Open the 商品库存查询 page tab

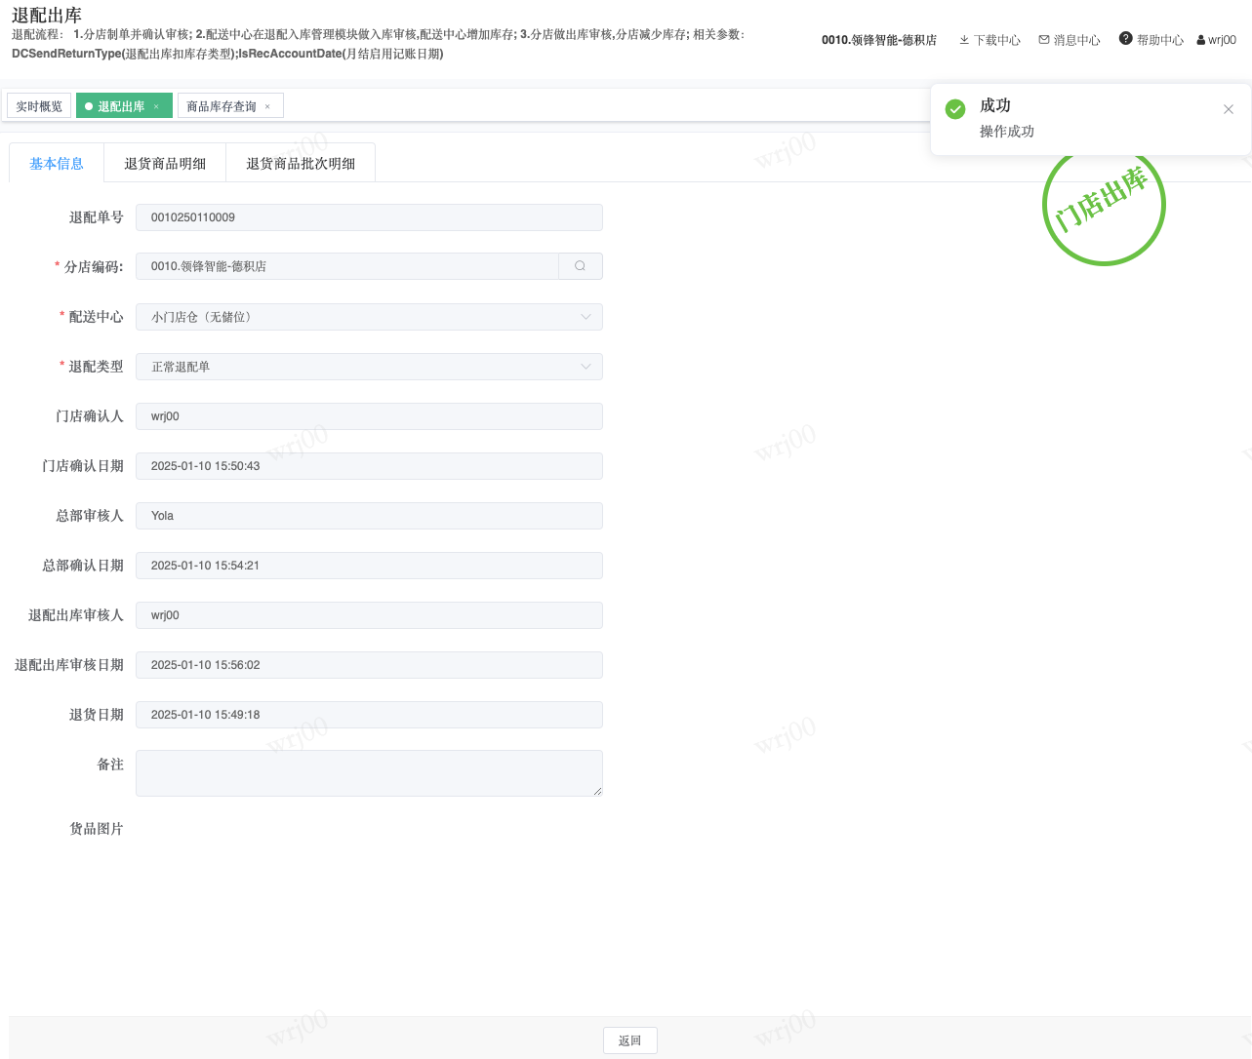point(230,106)
